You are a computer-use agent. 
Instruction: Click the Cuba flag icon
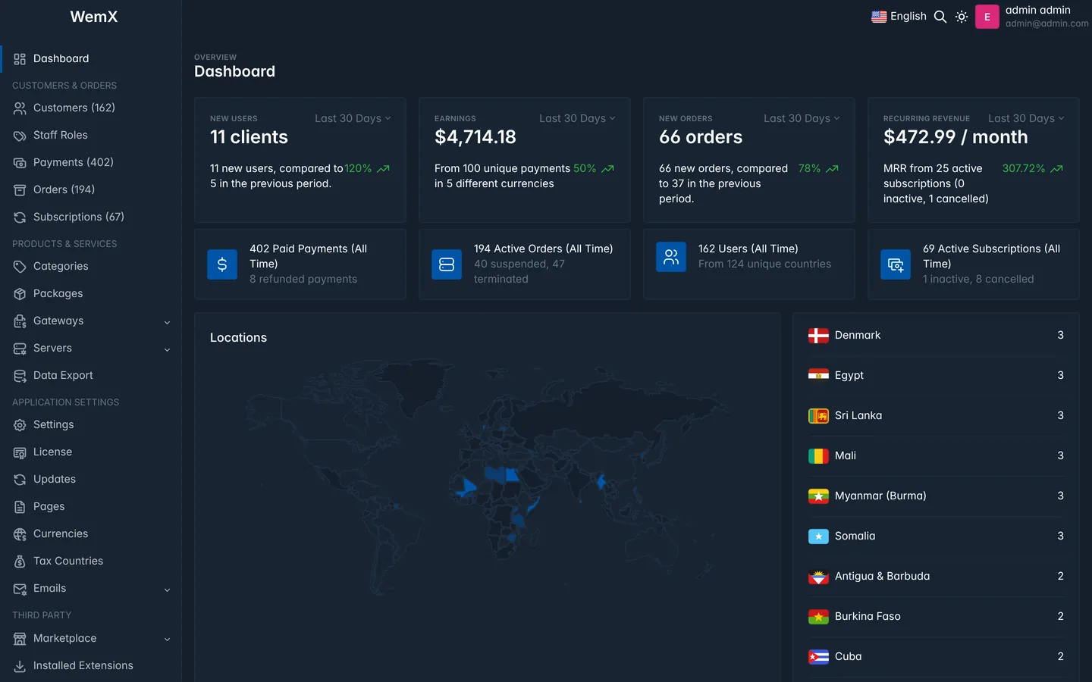point(818,657)
